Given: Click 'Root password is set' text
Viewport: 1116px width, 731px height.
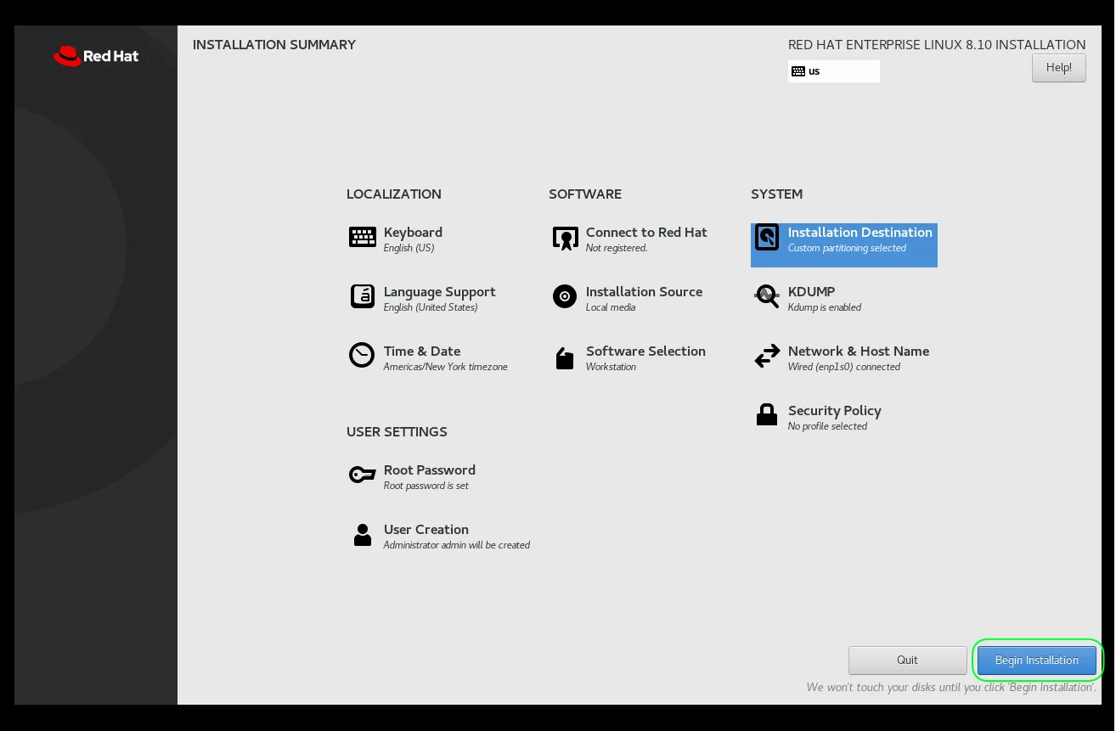Looking at the screenshot, I should (x=426, y=486).
